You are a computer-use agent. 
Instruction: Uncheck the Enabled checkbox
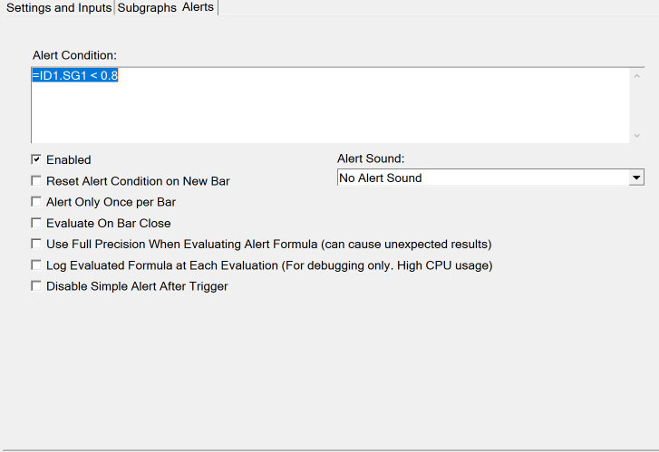click(36, 159)
